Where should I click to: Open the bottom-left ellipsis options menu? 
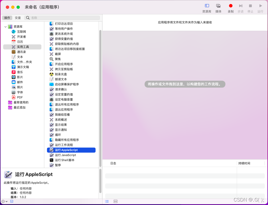click(x=5, y=202)
